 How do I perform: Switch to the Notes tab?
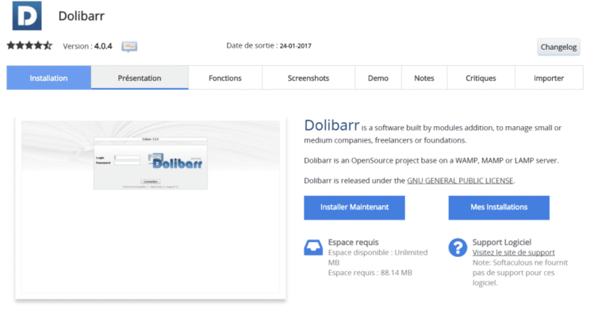coord(424,78)
